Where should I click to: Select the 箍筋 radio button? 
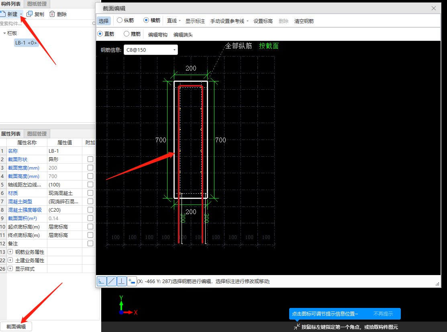[x=127, y=34]
